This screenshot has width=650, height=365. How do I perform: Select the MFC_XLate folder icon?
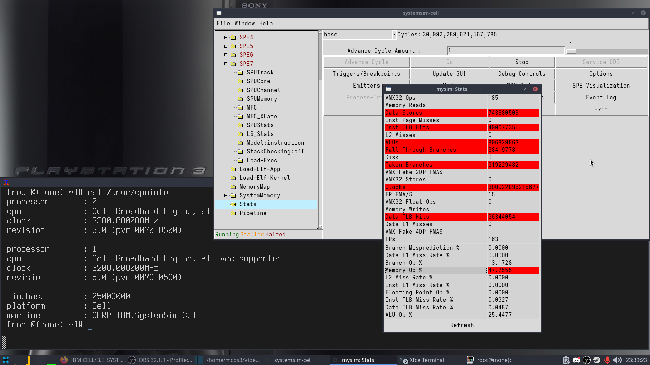240,116
